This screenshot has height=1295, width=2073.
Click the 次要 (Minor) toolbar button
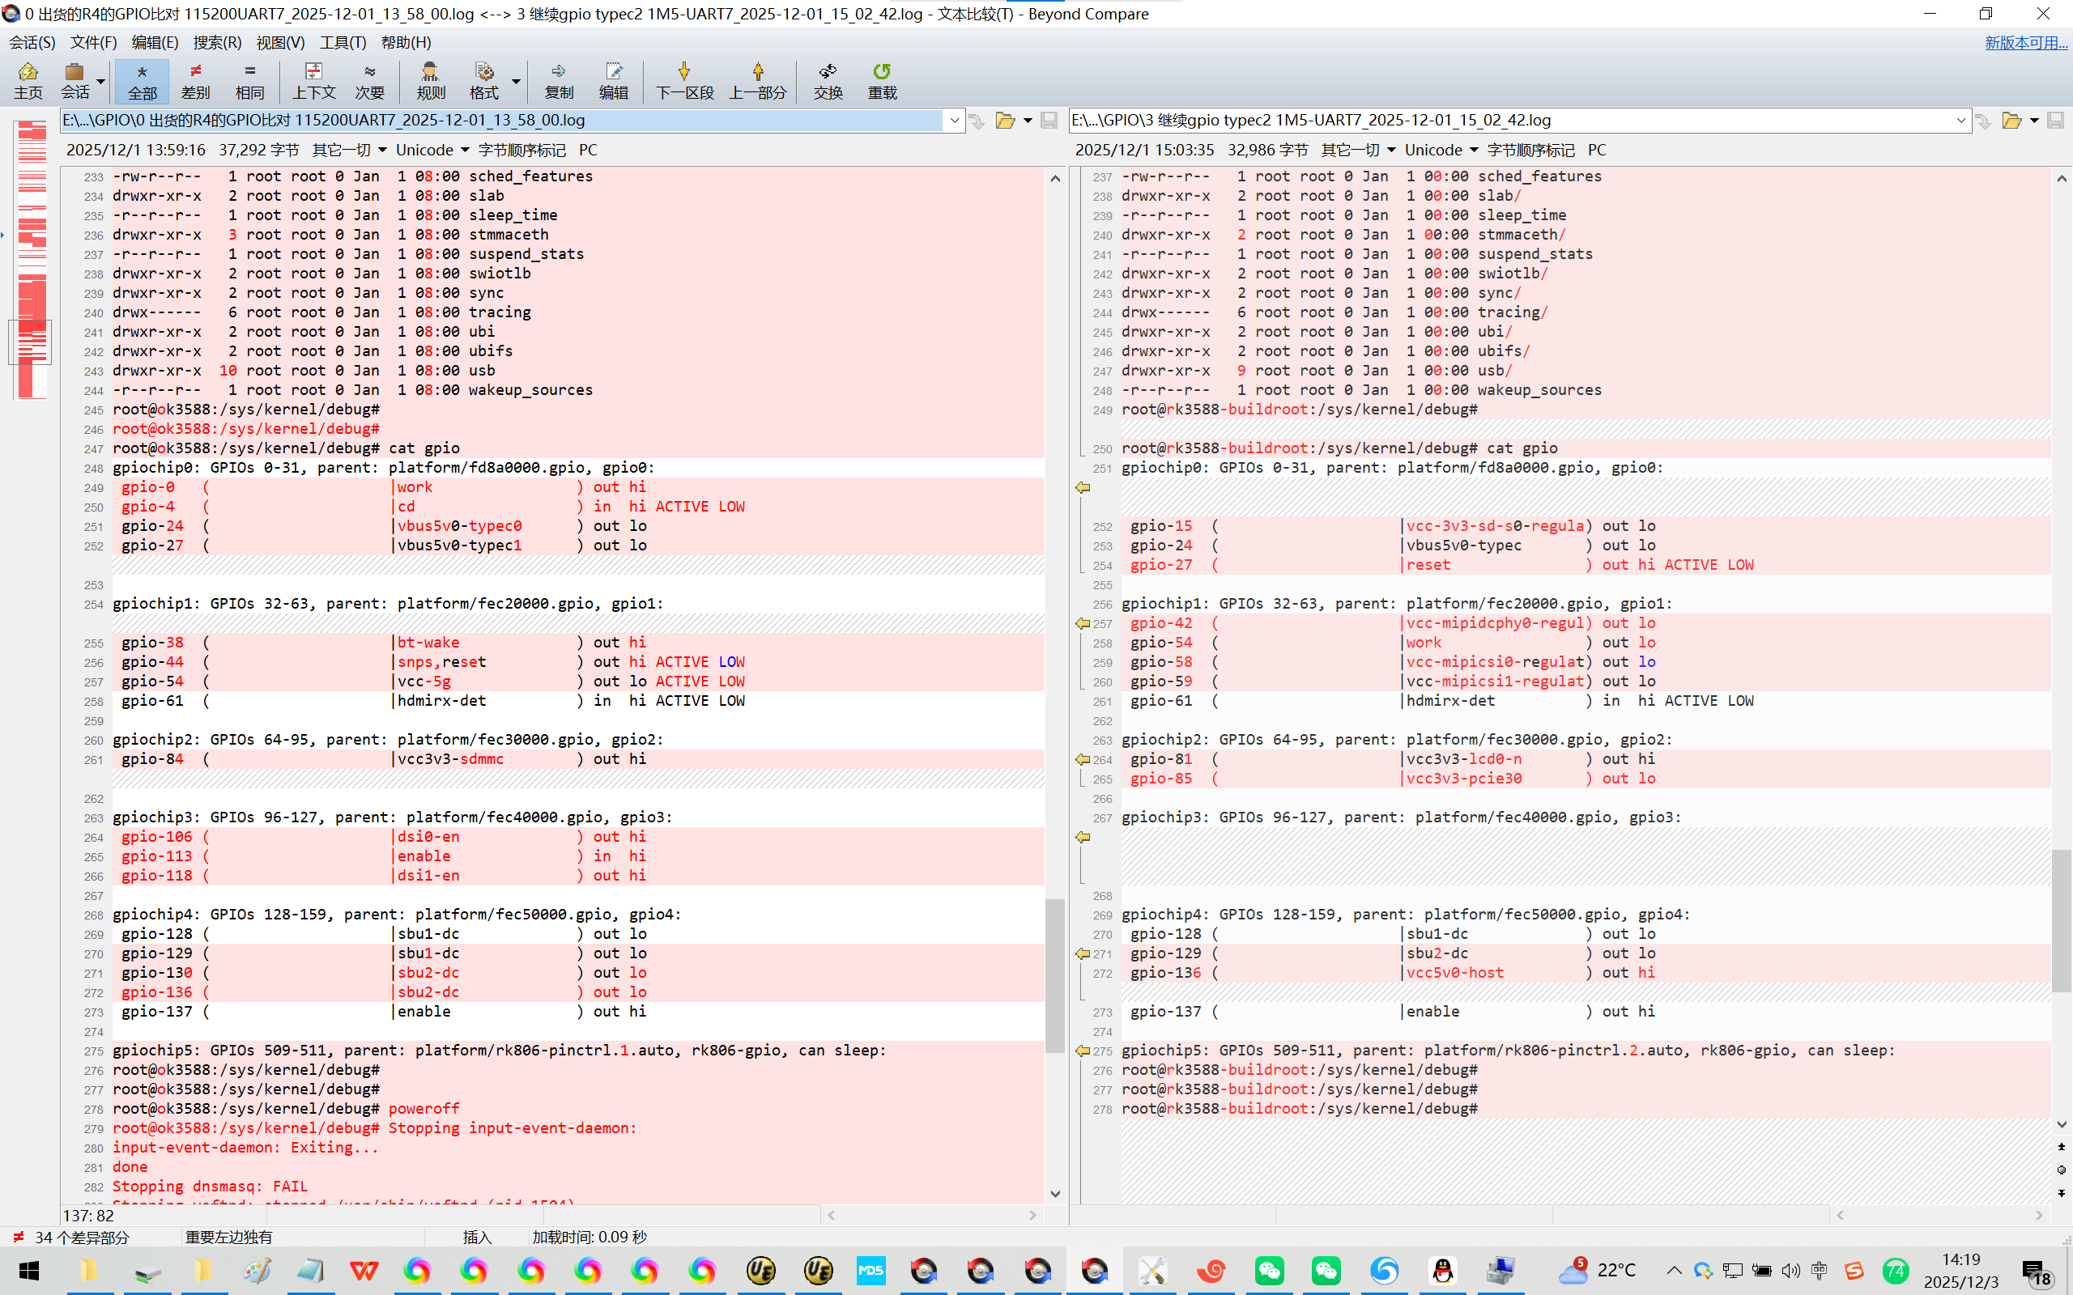[x=369, y=80]
